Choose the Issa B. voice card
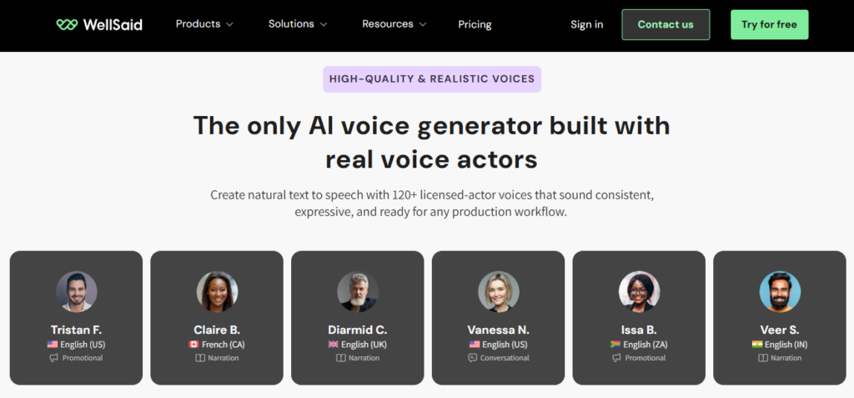The width and height of the screenshot is (854, 398). pos(639,318)
